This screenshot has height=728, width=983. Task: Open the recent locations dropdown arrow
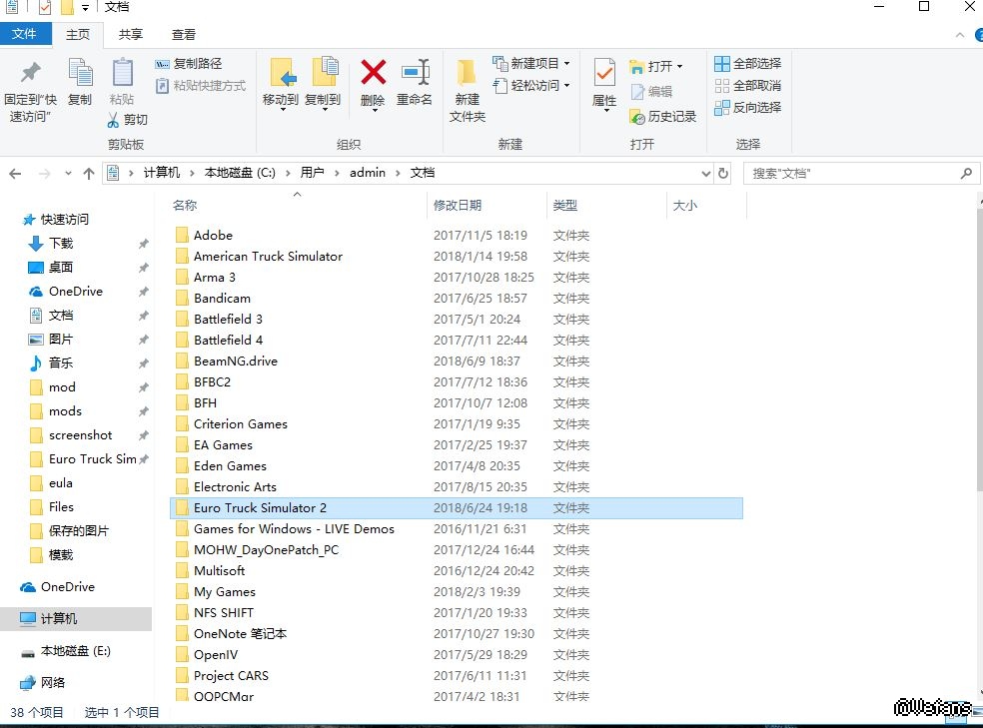click(x=68, y=174)
